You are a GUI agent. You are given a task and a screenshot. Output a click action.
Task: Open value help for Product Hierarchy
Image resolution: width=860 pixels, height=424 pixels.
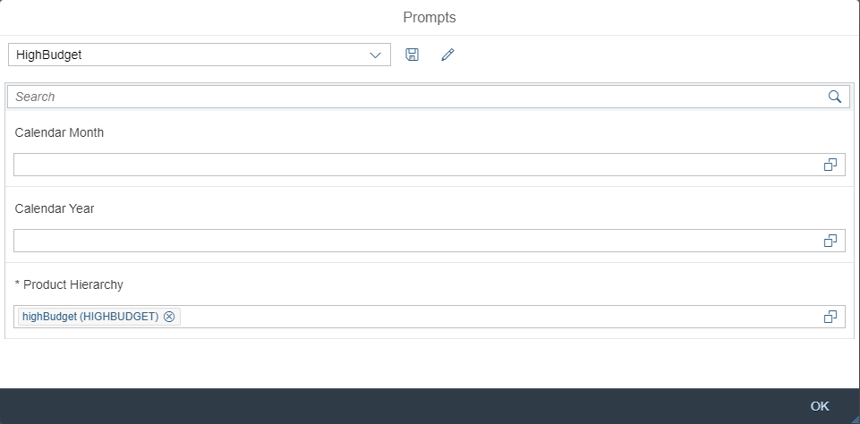pos(830,317)
